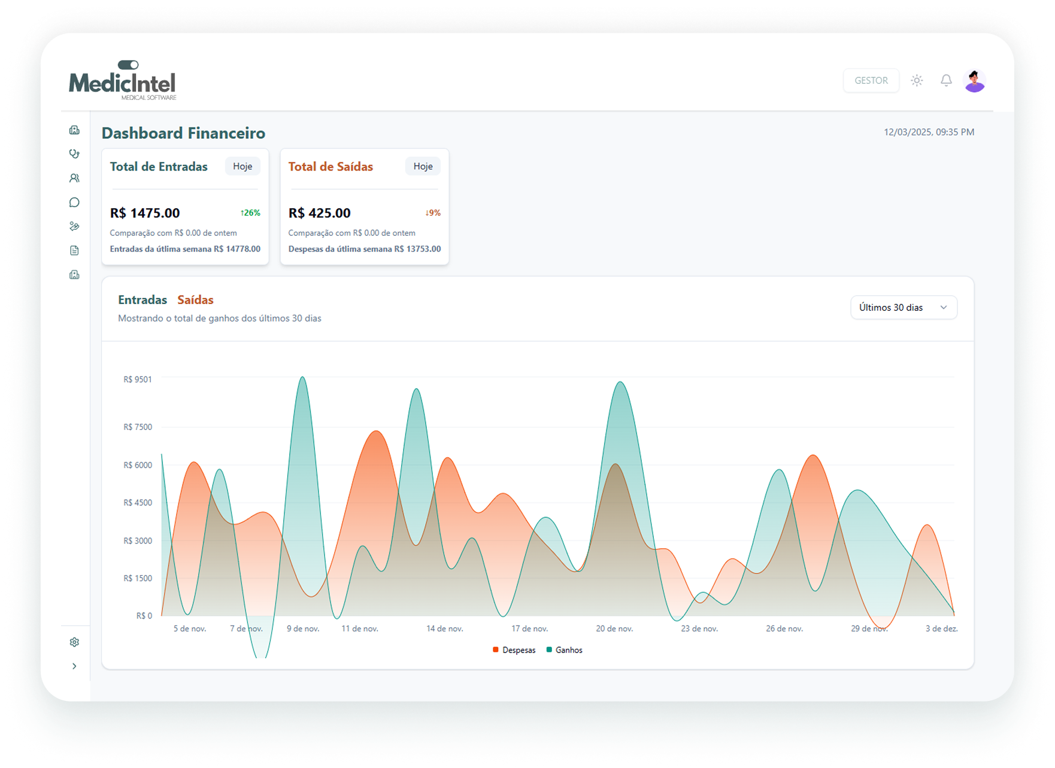Click the user avatar in header
The height and width of the screenshot is (768, 1055).
975,81
